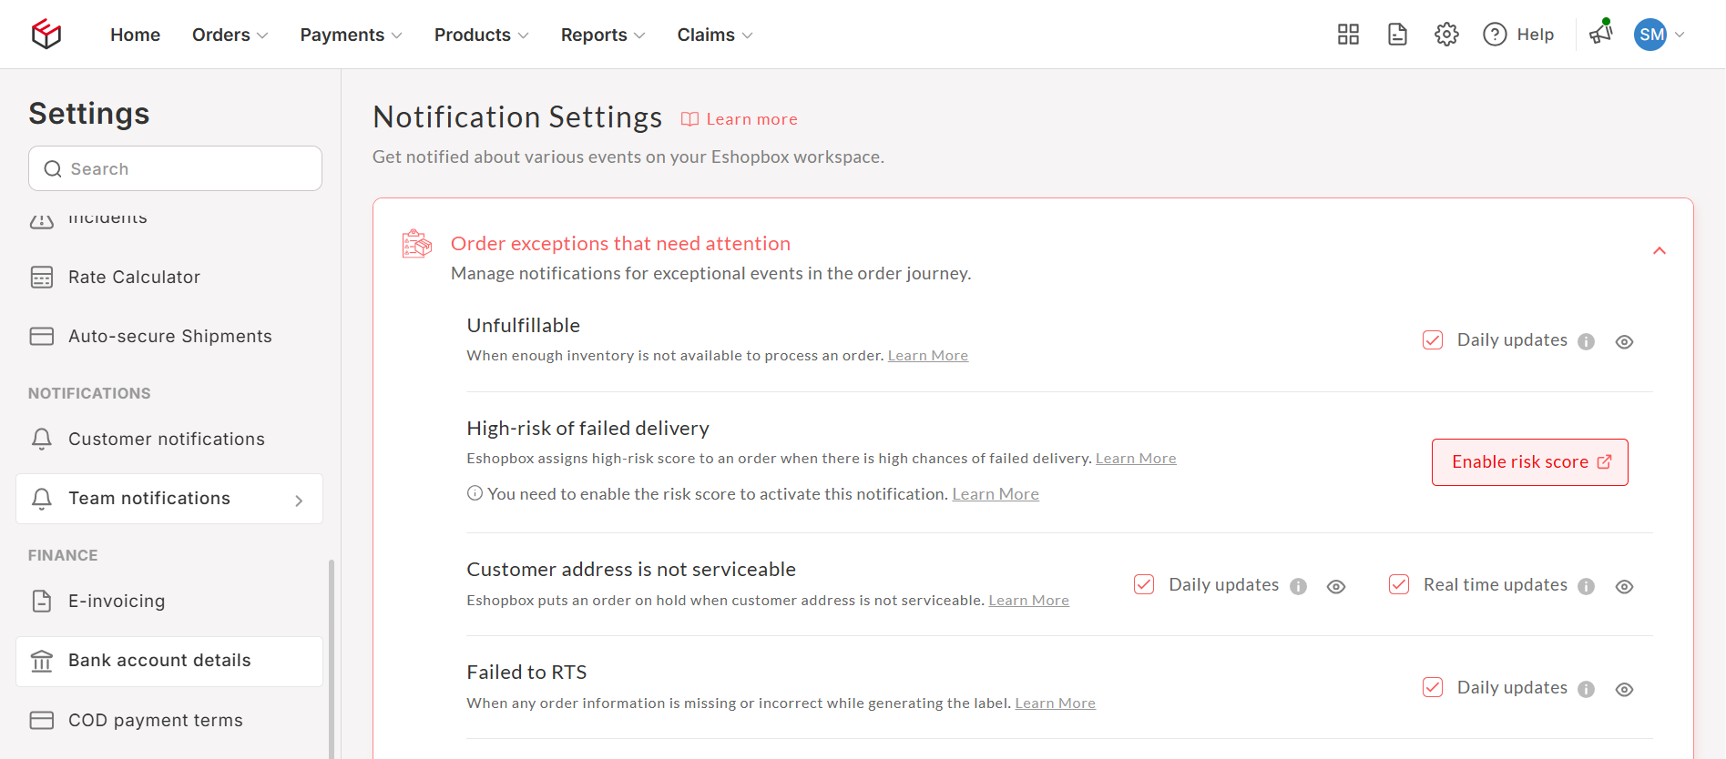This screenshot has height=759, width=1726.
Task: Toggle Daily updates for Failed to RTS
Action: pyautogui.click(x=1433, y=687)
